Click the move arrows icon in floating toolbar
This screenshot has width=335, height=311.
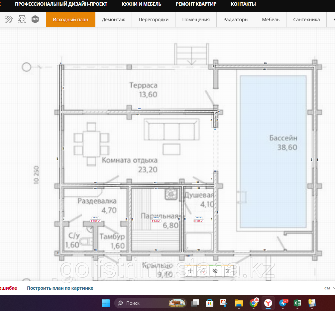pos(190,271)
